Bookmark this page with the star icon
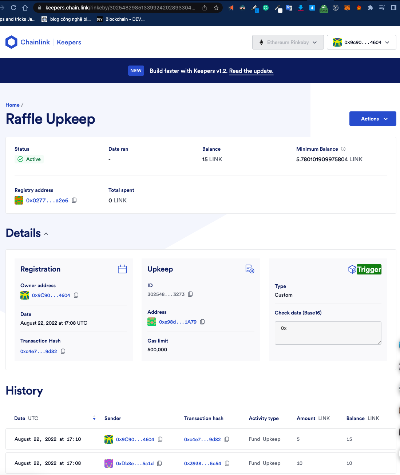This screenshot has width=400, height=475. coord(216,8)
